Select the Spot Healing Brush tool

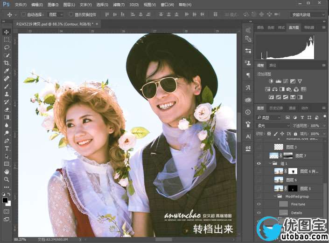(7, 79)
